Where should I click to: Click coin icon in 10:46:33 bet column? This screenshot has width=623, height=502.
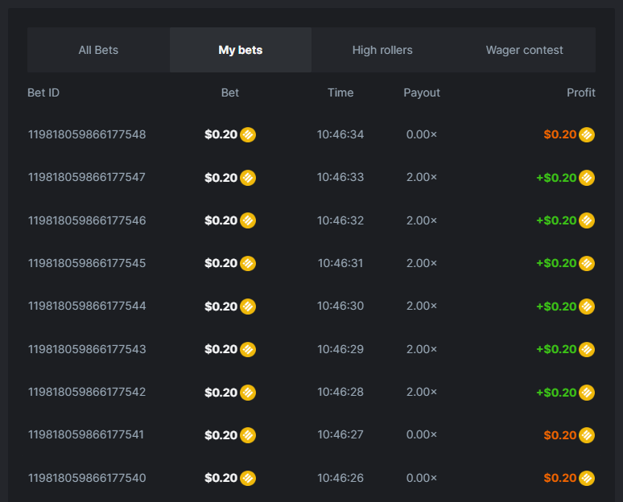(248, 178)
